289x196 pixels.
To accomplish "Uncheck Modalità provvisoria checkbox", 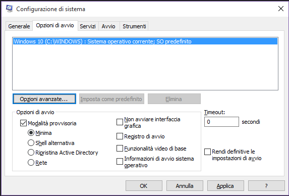I will click(x=23, y=123).
